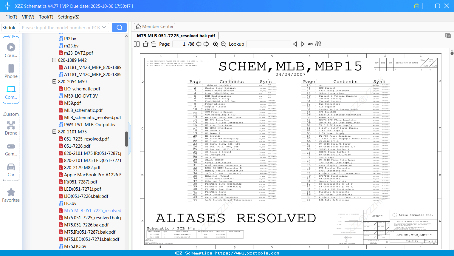This screenshot has height=256, width=454.
Task: Click the file tree scrollbar thumb
Action: click(x=126, y=139)
